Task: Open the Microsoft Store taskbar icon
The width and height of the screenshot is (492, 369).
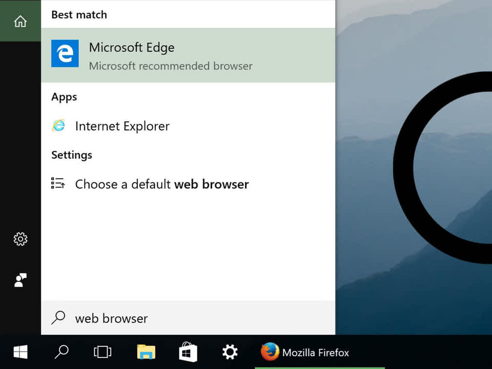Action: pos(188,352)
